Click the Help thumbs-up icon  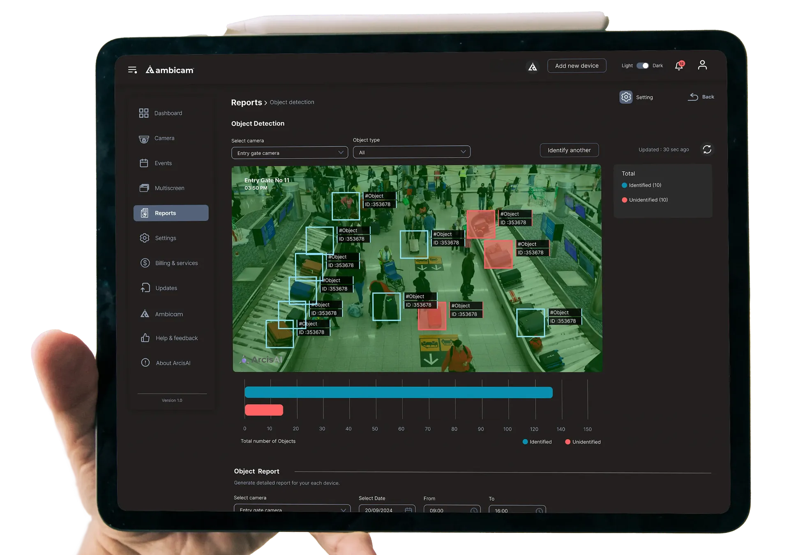tap(145, 338)
